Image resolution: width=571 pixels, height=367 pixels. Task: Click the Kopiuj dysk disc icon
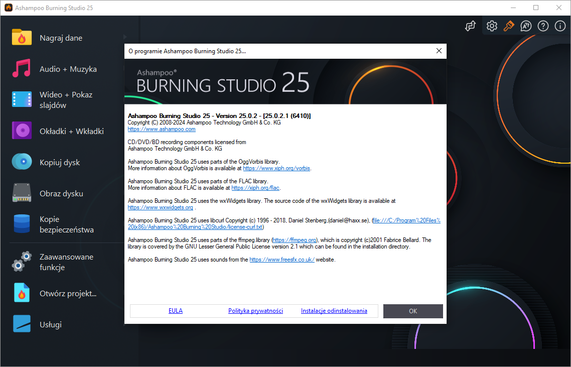(x=22, y=162)
